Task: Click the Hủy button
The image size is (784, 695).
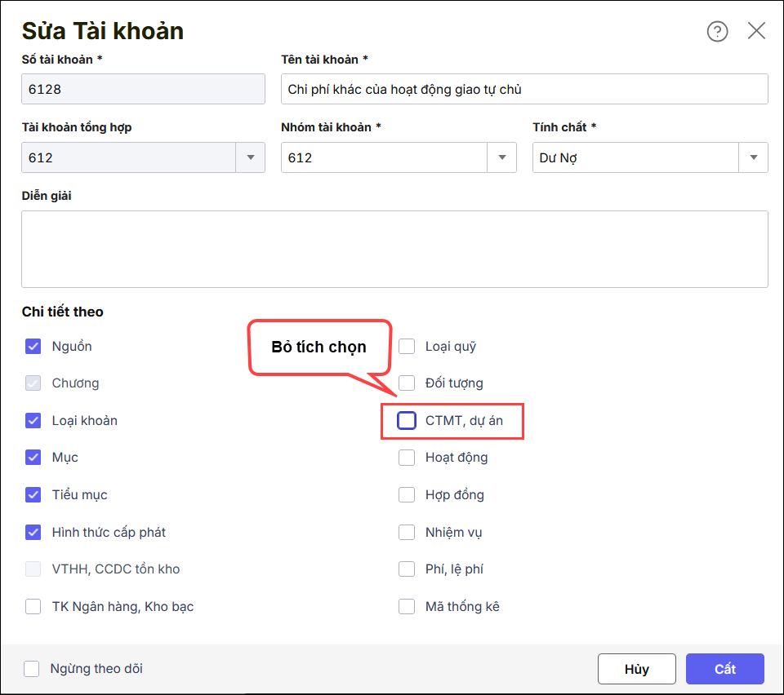Action: coord(637,669)
